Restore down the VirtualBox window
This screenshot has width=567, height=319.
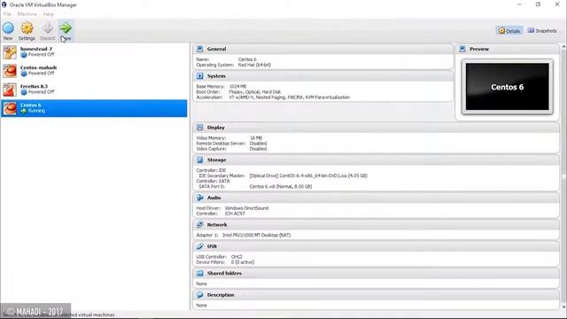coord(538,4)
